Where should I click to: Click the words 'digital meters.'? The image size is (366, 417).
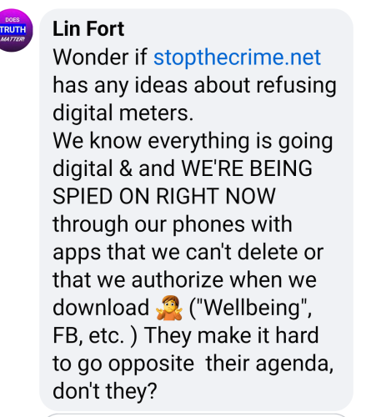point(123,113)
